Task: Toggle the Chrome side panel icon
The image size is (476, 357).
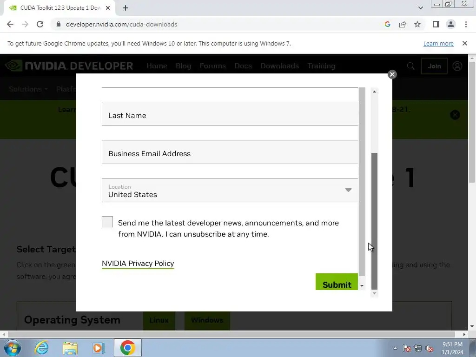Action: [436, 24]
